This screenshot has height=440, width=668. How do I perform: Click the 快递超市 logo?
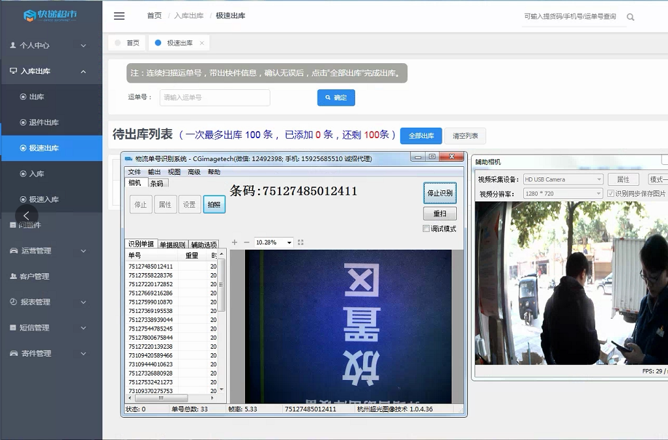50,15
